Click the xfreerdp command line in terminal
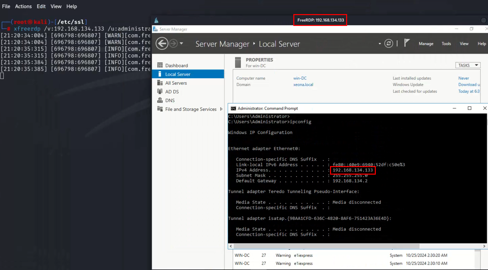Image resolution: width=488 pixels, height=270 pixels. (82, 29)
